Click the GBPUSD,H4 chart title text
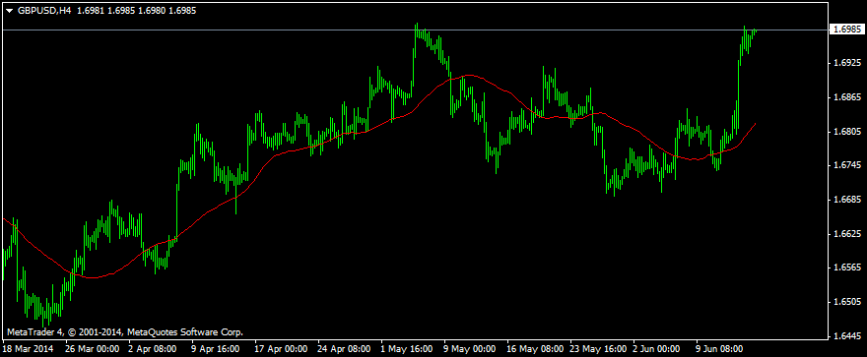Image resolution: width=867 pixels, height=357 pixels. [x=44, y=11]
